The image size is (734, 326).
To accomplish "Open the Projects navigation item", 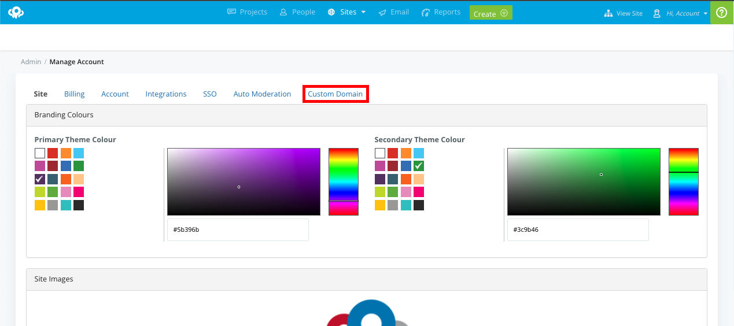I will 247,12.
